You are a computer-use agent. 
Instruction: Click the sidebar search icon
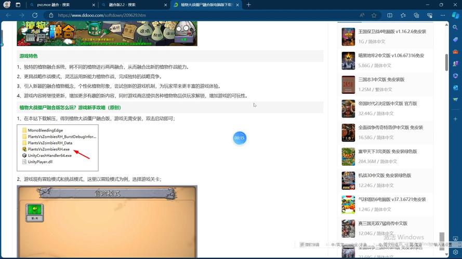(456, 27)
